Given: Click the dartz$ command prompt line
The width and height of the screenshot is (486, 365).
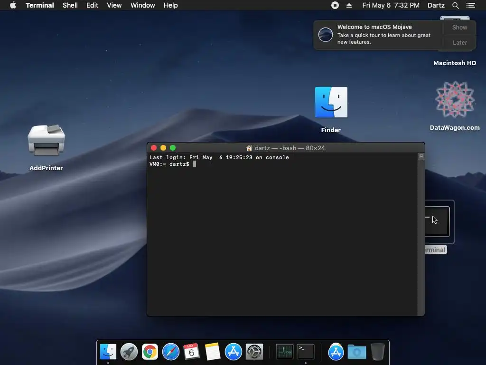Looking at the screenshot, I should click(173, 164).
